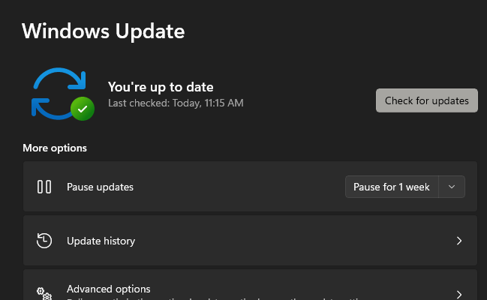The width and height of the screenshot is (487, 300).
Task: Click the green checkmark status badge
Action: (x=82, y=109)
